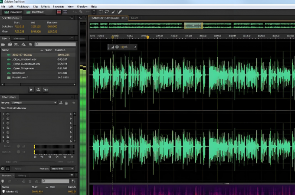This screenshot has height=195, width=295.
Task: Switch to the Mixer tab
Action: pos(134,18)
